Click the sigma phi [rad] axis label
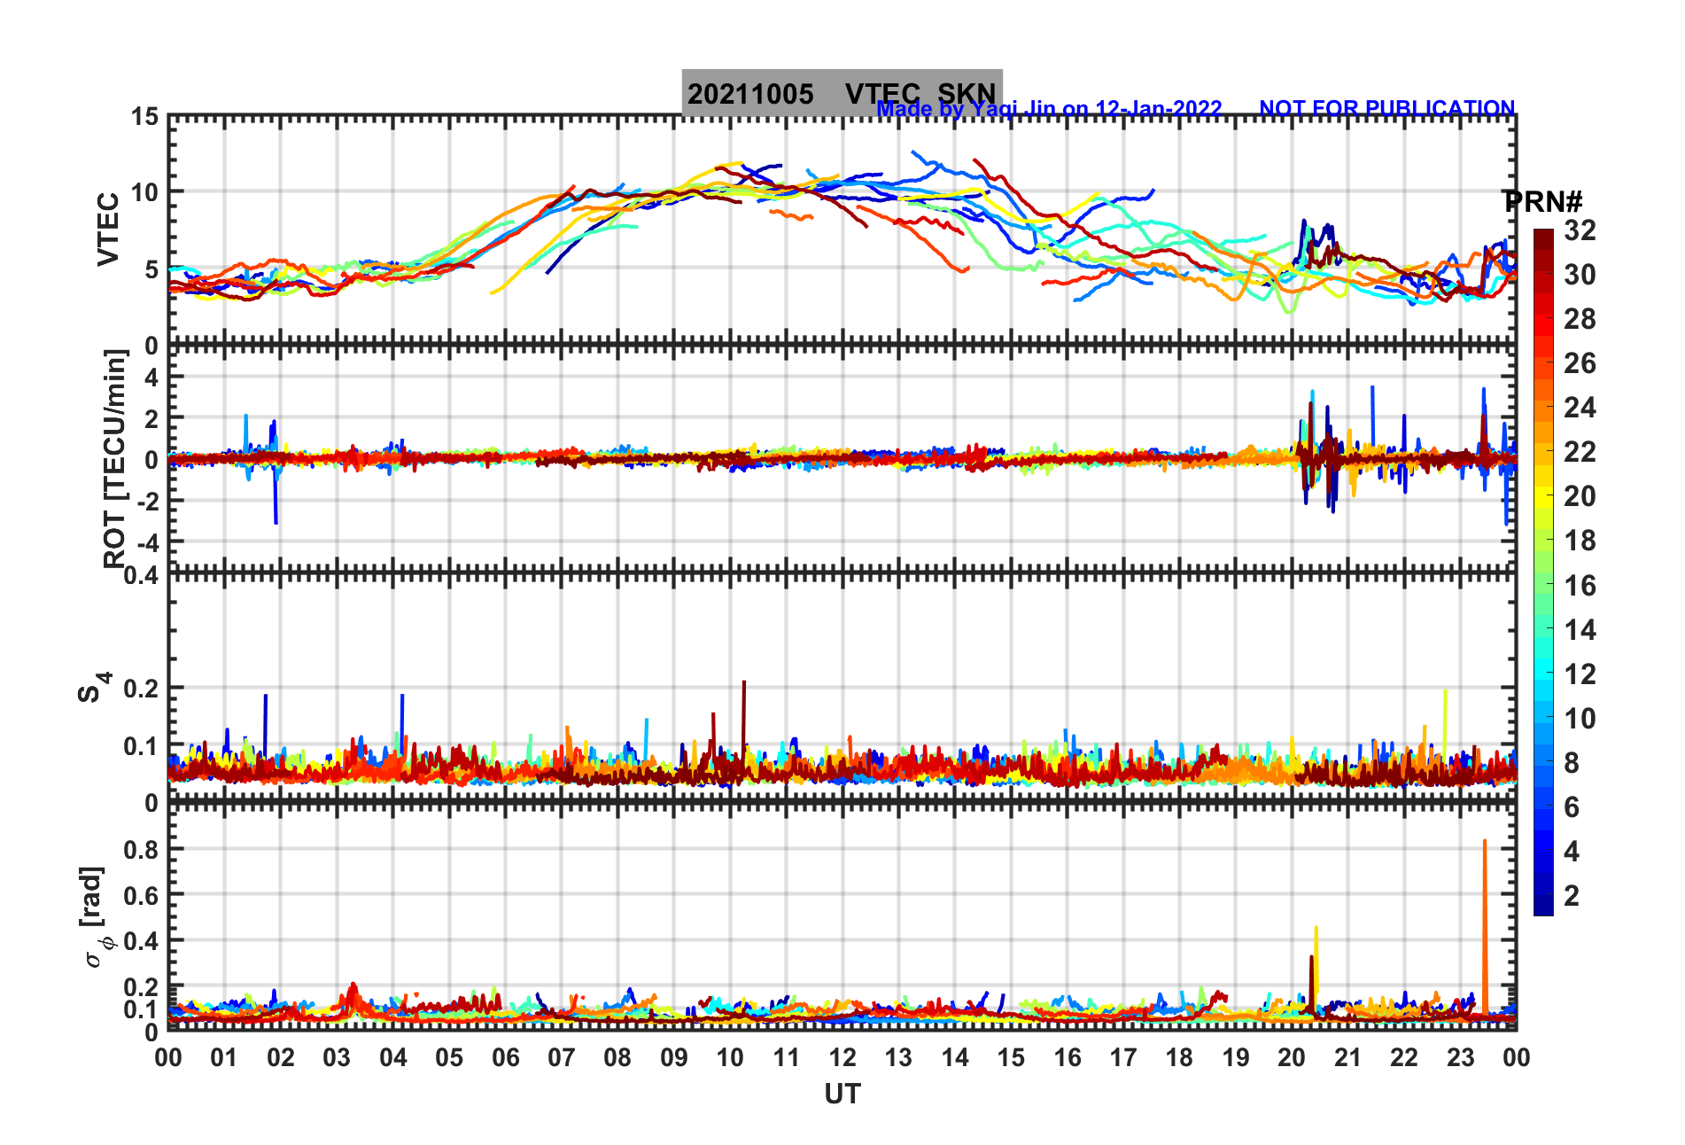 94,916
